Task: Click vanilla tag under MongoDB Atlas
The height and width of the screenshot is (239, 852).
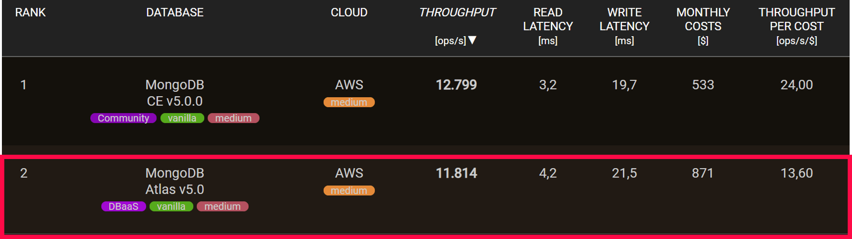Action: click(171, 207)
